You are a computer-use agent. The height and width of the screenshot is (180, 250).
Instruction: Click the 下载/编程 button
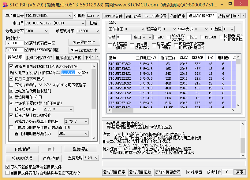22,149
